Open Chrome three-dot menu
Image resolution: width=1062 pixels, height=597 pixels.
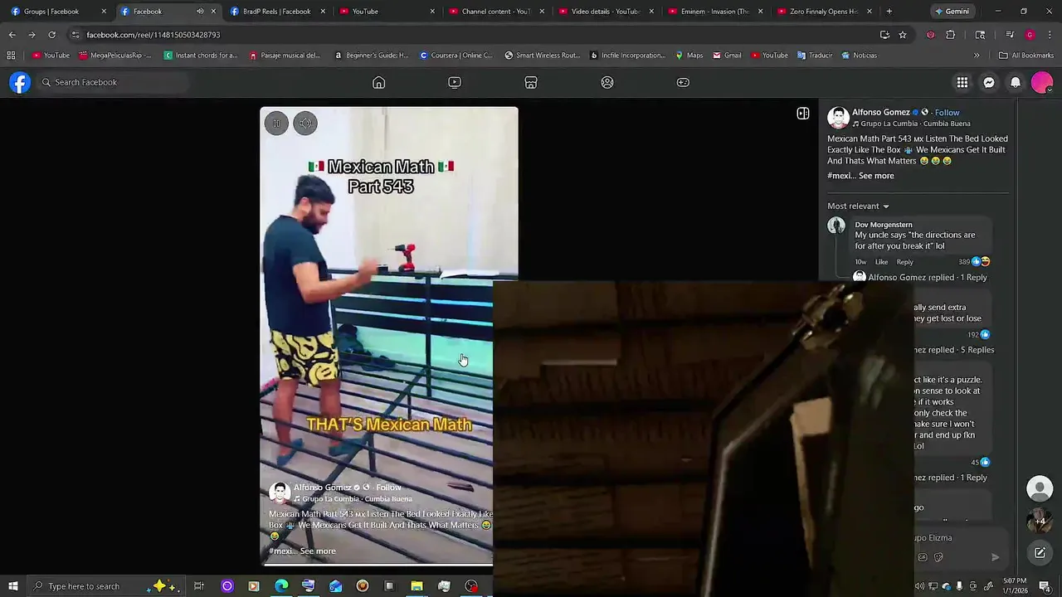tap(1050, 35)
